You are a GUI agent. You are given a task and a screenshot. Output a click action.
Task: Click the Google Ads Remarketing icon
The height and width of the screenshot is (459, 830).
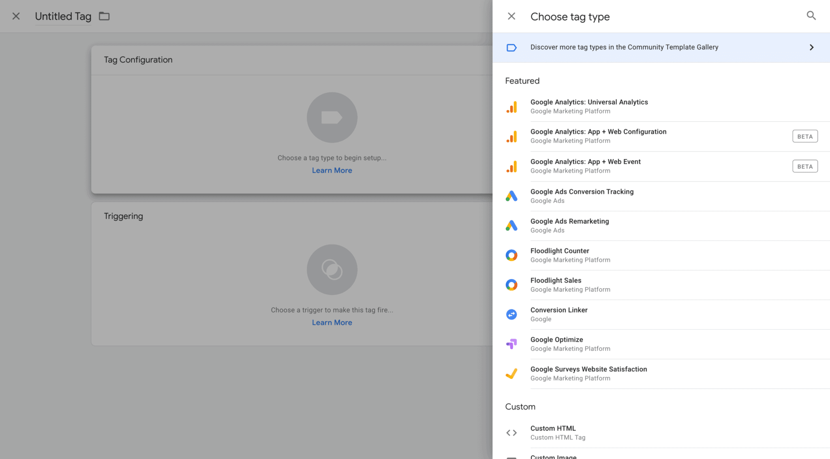point(512,225)
